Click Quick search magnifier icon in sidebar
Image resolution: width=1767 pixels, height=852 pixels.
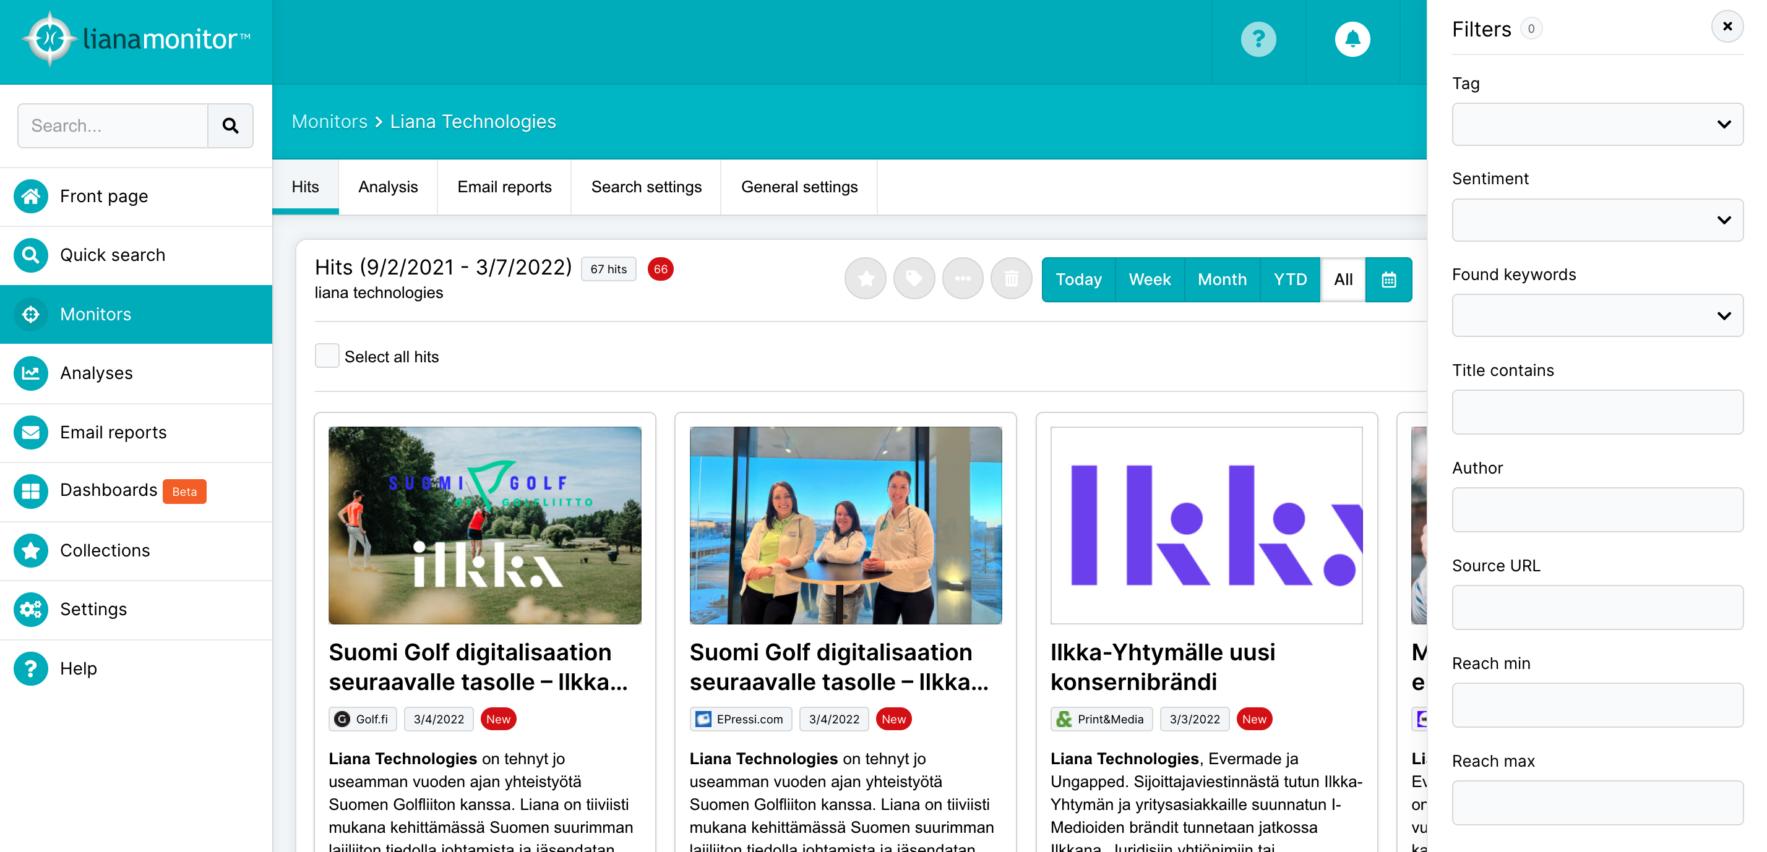click(31, 255)
